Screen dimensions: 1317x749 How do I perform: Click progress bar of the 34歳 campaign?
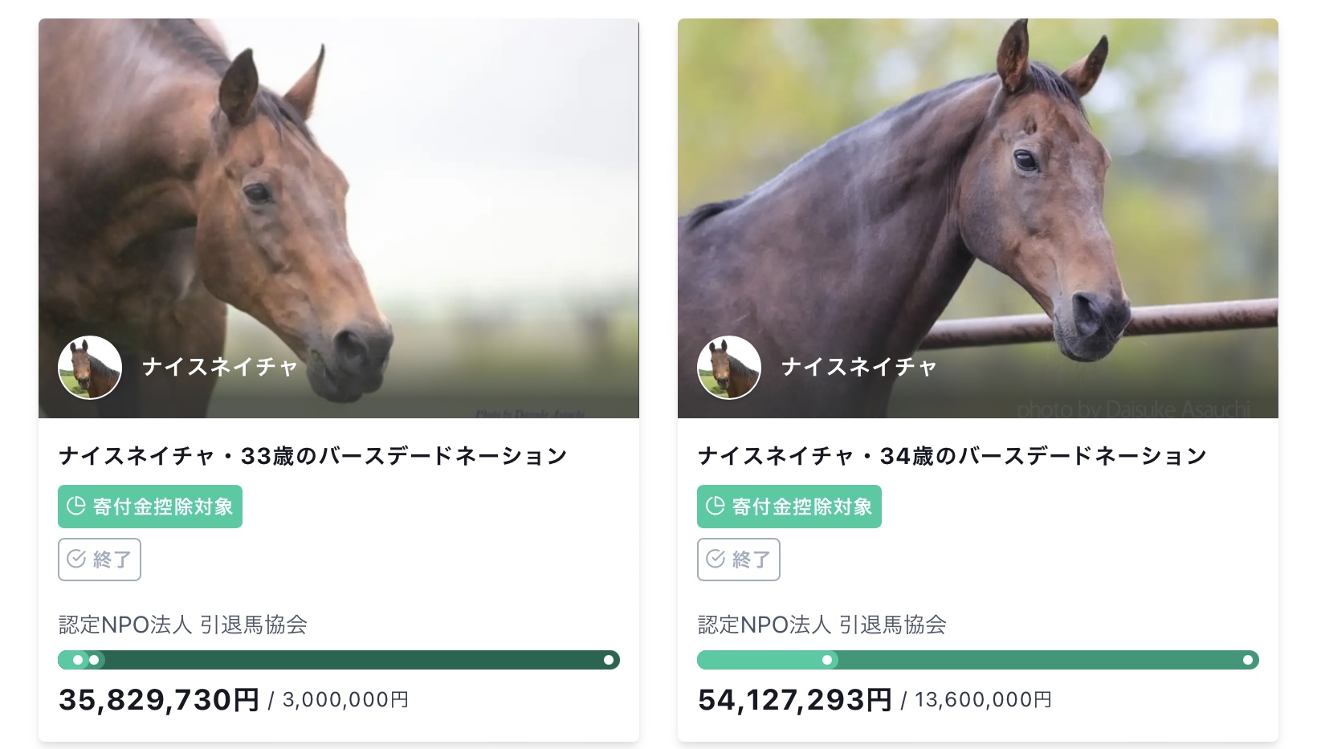[x=977, y=660]
